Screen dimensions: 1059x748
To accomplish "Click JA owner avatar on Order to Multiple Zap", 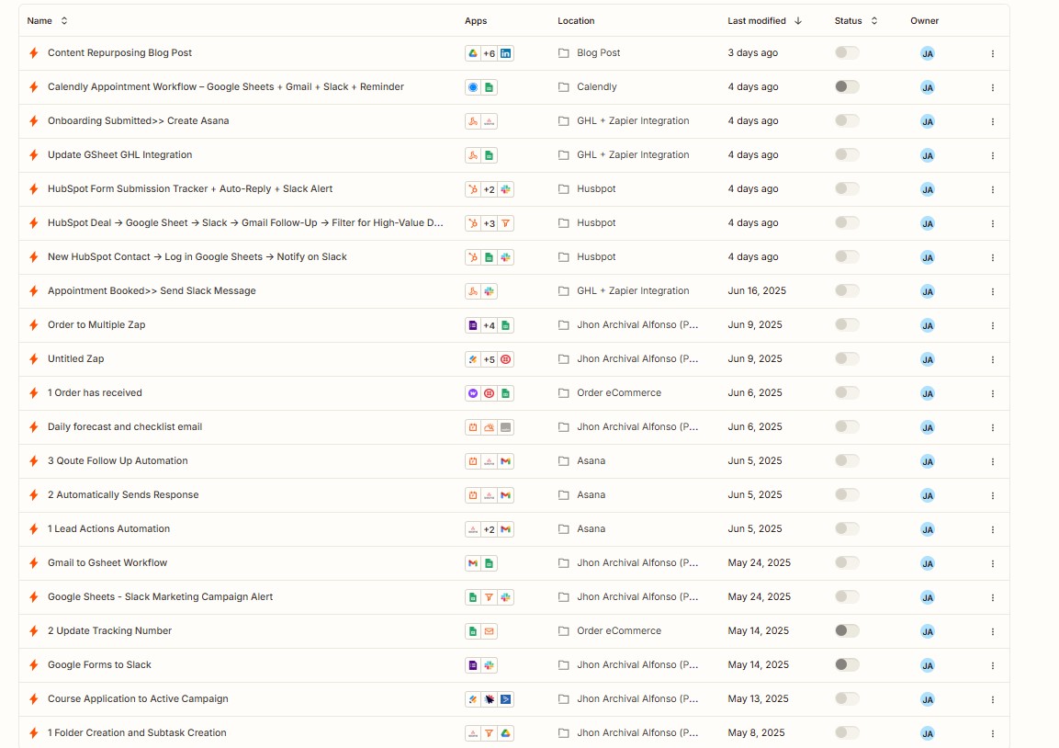I will click(927, 325).
